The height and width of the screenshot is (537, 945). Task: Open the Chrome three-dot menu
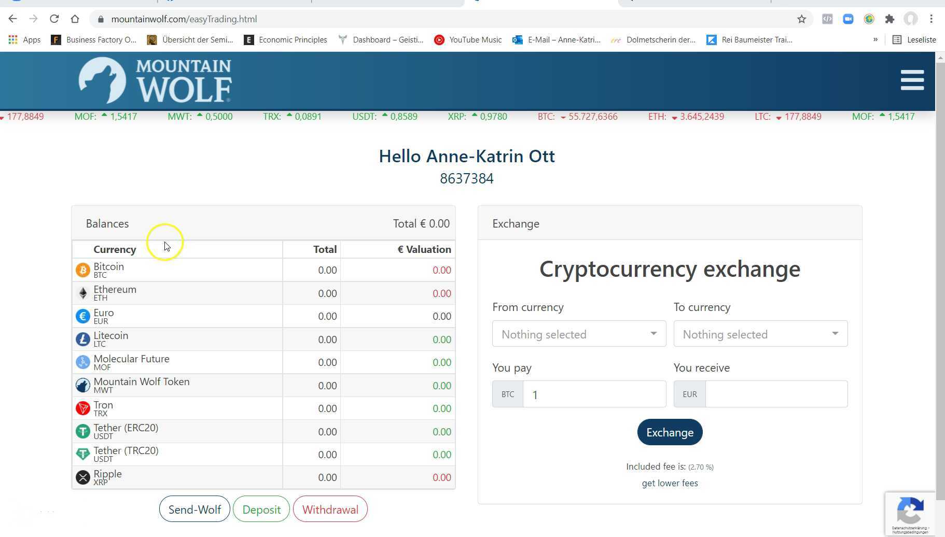pos(932,19)
